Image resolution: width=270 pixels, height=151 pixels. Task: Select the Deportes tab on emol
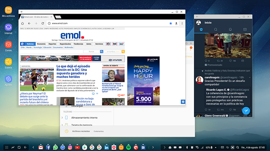point(52,44)
